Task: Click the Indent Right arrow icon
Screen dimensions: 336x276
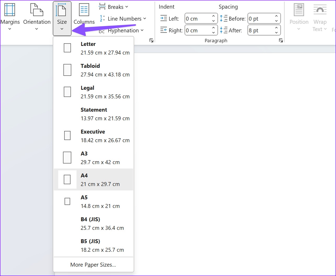Action: tap(164, 30)
